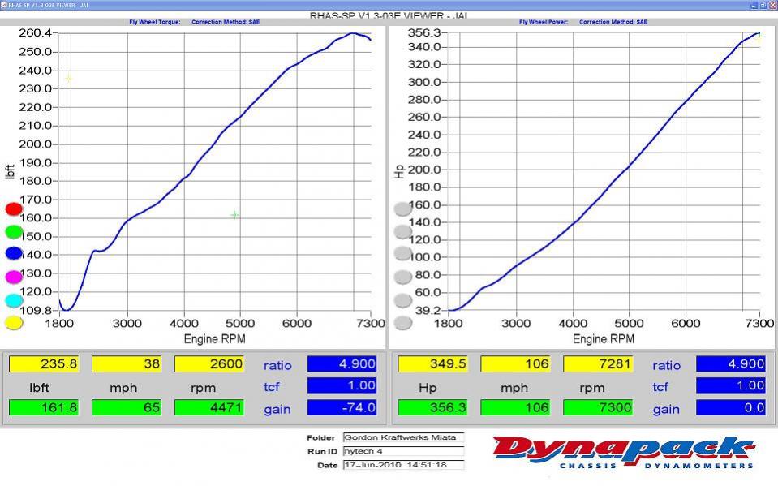778x486 pixels.
Task: Click the Dynapack Chassis Dynamometers logo
Action: [625, 450]
